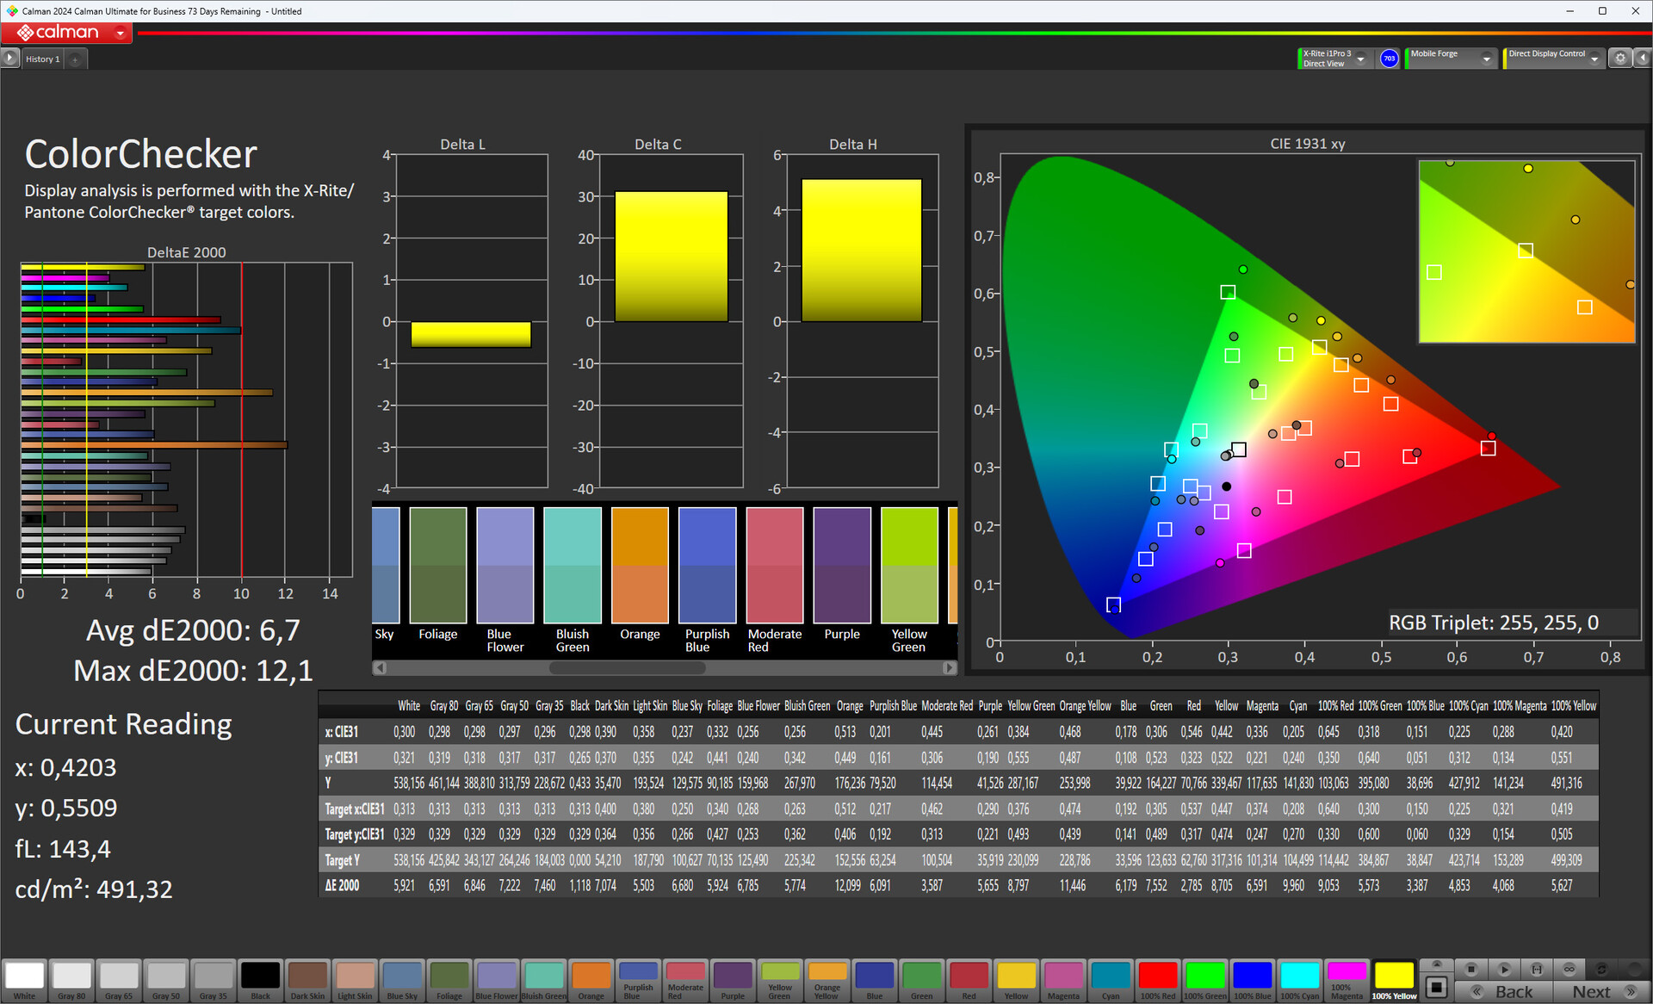Click the Delta L bar chart
This screenshot has height=1004, width=1653.
point(471,321)
